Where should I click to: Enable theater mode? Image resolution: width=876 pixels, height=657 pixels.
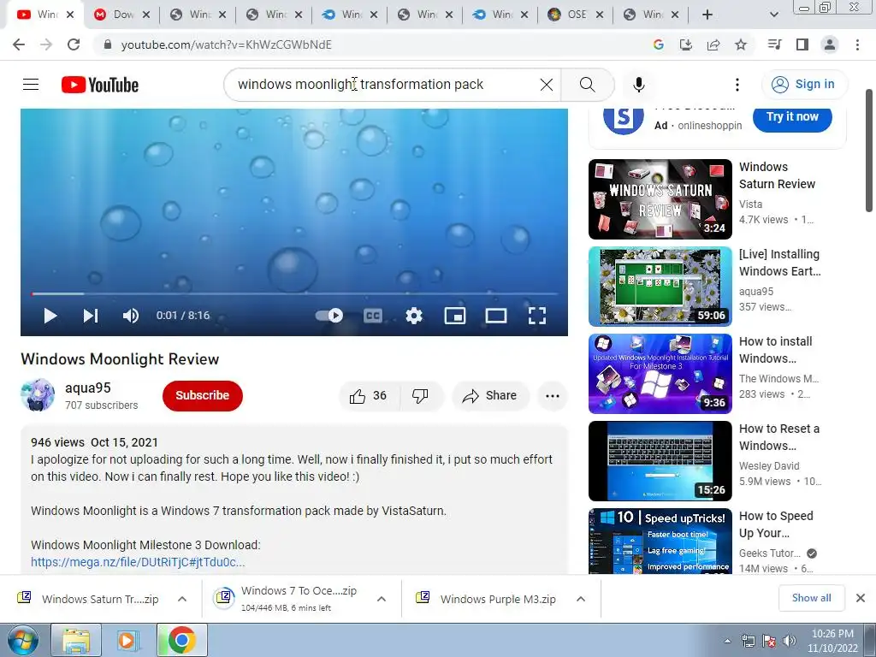coord(496,316)
